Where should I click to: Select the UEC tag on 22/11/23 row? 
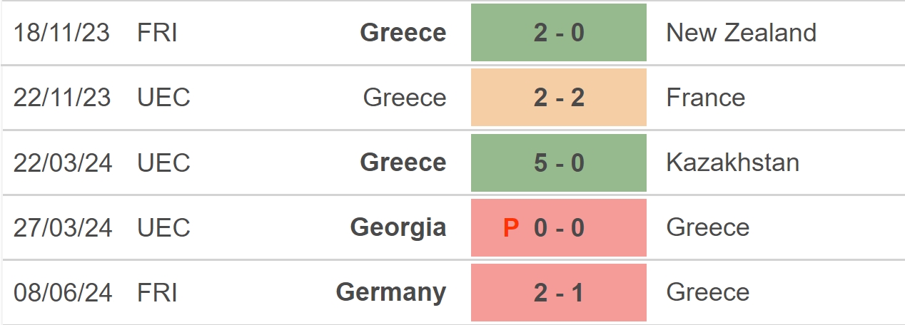pyautogui.click(x=163, y=98)
